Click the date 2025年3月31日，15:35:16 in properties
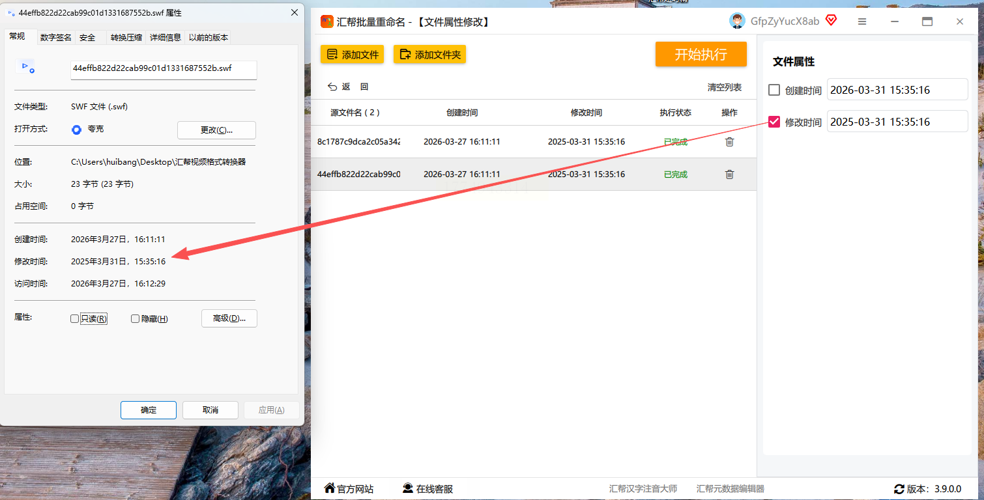 [118, 262]
